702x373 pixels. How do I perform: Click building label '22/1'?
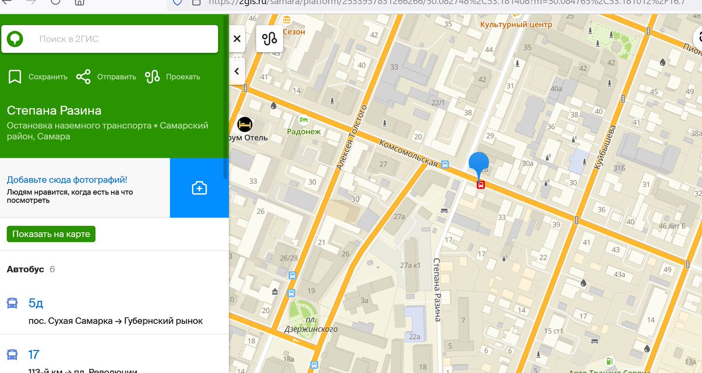click(438, 102)
